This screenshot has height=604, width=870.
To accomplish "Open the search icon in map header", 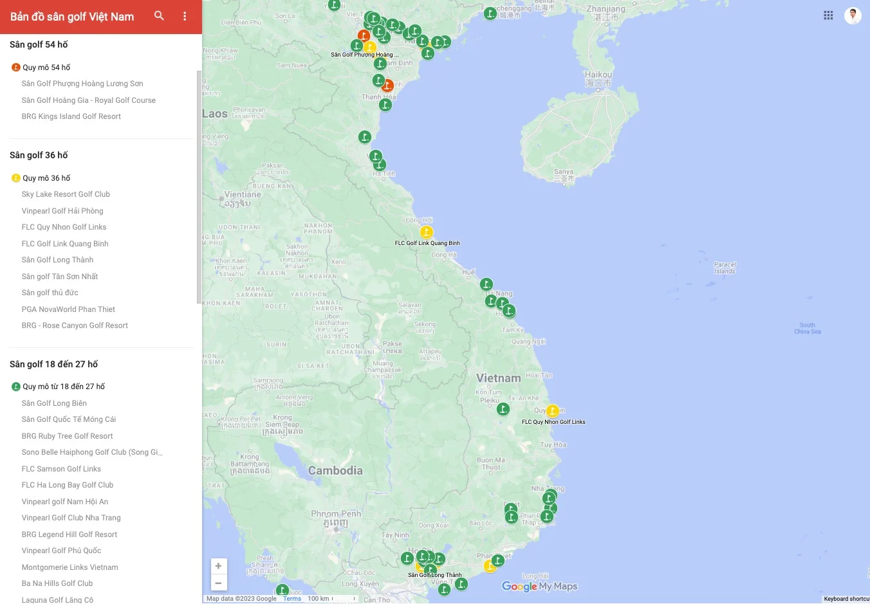I will [159, 16].
